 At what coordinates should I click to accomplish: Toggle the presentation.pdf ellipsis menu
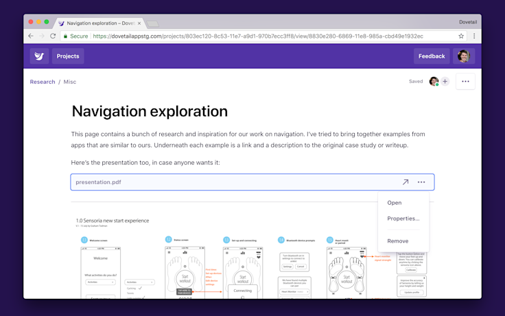[x=421, y=182]
